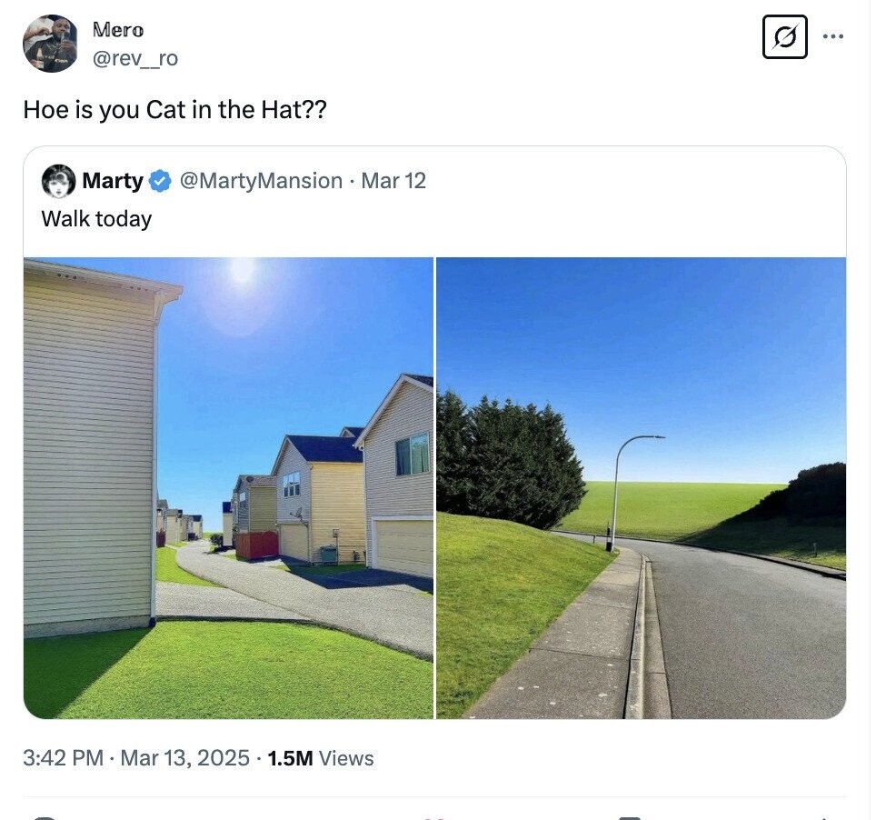Viewport: 876px width, 820px height.
Task: Open the three-dot more options menu
Action: (x=832, y=37)
